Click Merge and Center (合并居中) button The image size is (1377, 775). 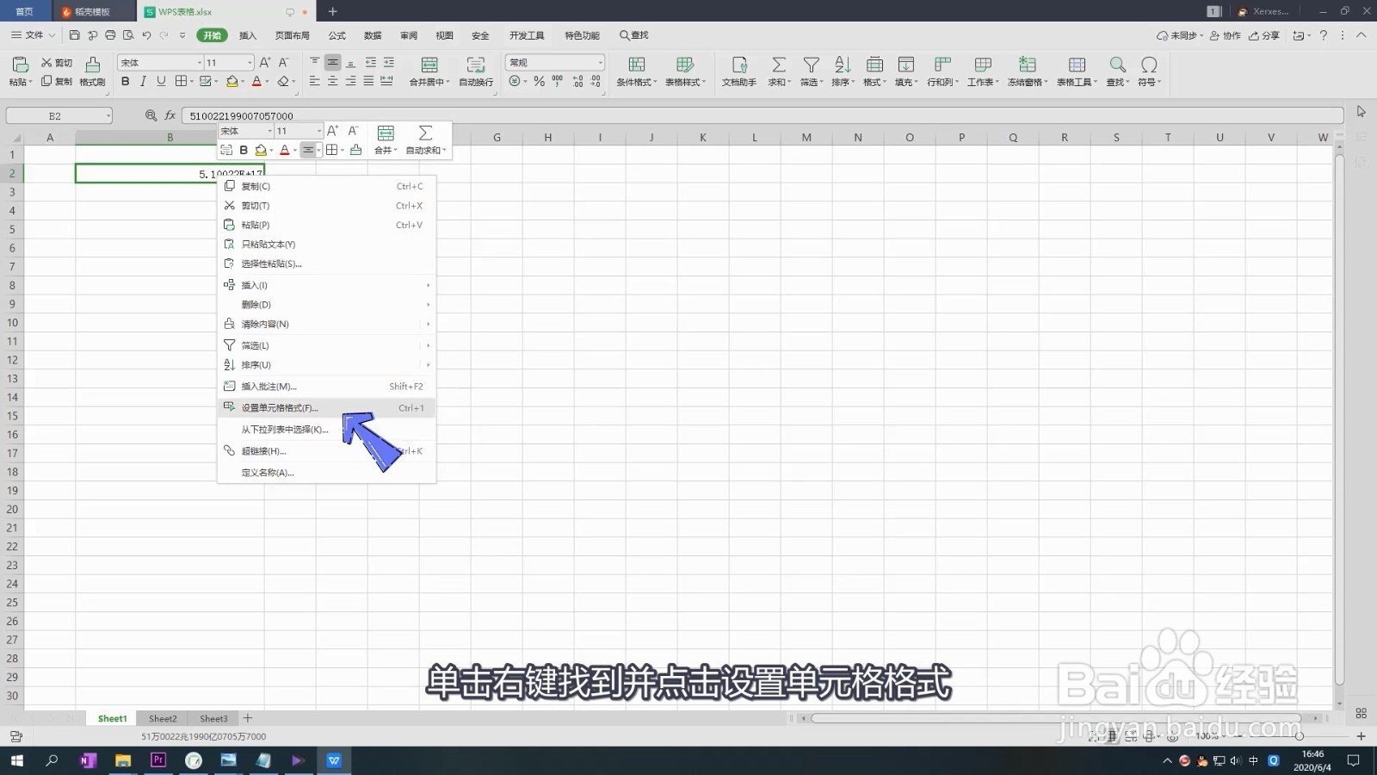429,71
